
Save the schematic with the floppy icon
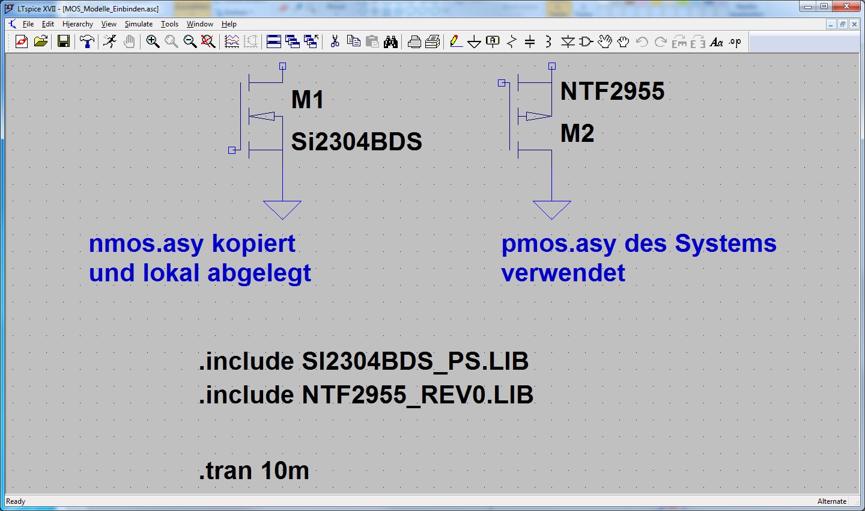click(x=64, y=41)
